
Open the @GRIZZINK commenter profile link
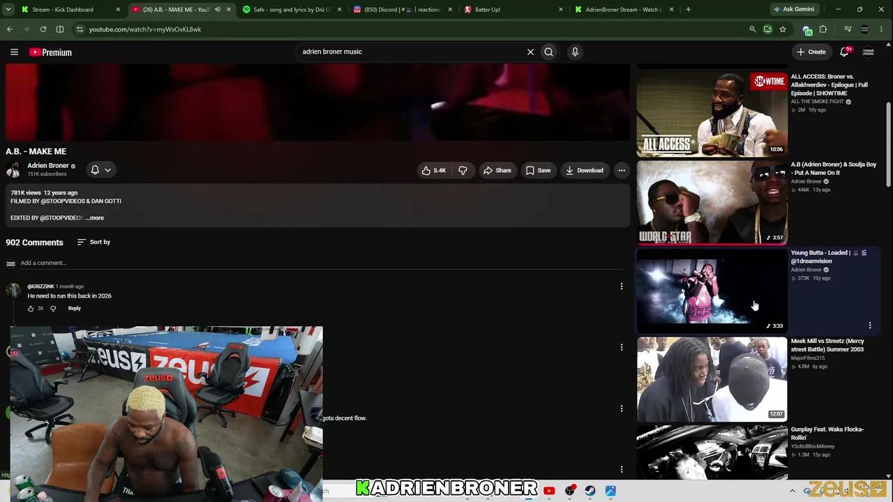pyautogui.click(x=40, y=287)
